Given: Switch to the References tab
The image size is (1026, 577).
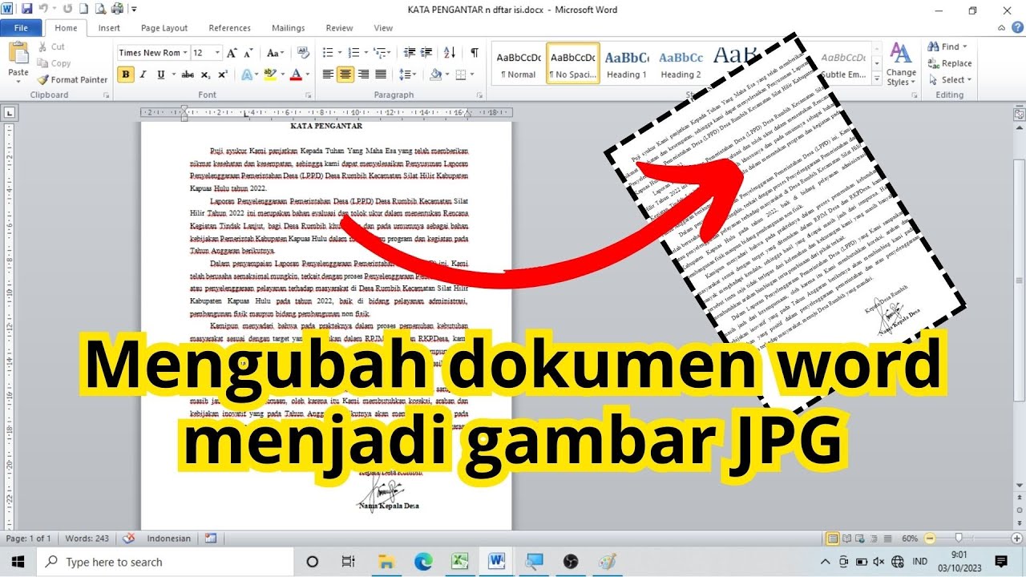Looking at the screenshot, I should (x=230, y=28).
